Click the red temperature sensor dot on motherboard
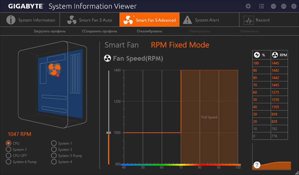299x175 pixels. point(58,75)
